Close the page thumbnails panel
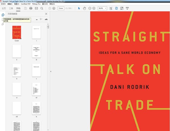170x131 pixels. click(46, 14)
